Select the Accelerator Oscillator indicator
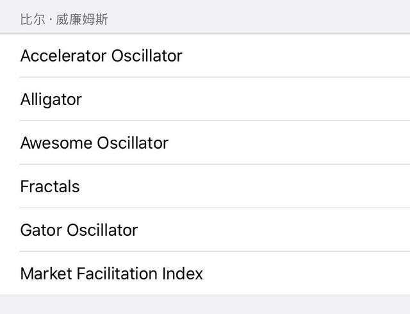 click(x=205, y=56)
